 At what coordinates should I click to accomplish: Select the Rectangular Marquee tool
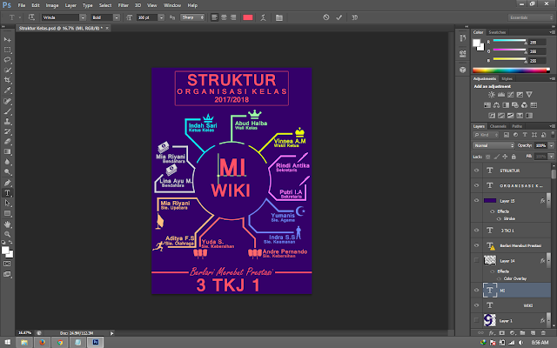pyautogui.click(x=7, y=50)
